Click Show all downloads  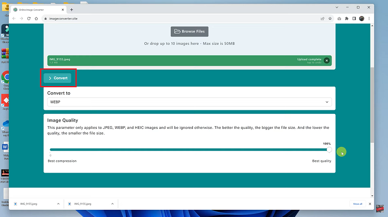pyautogui.click(x=357, y=204)
